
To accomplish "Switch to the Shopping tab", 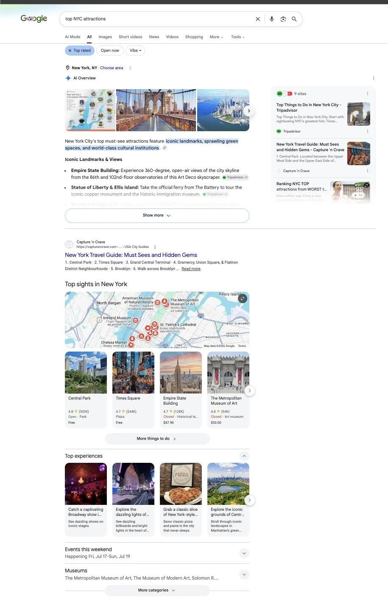I will click(194, 37).
